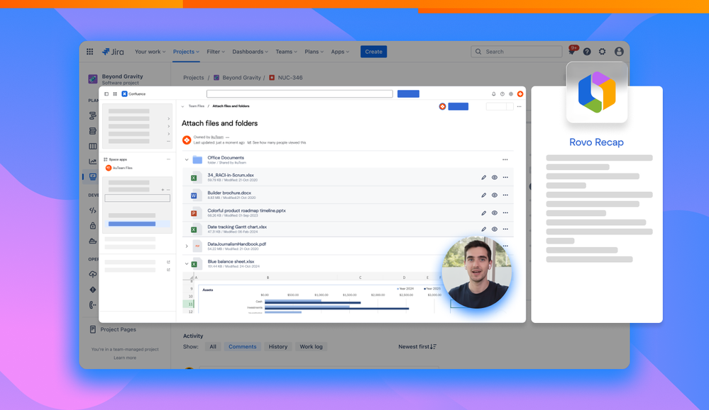The width and height of the screenshot is (709, 410).
Task: Open the Jira sidebar roadmap timeline icon
Action: (93, 116)
